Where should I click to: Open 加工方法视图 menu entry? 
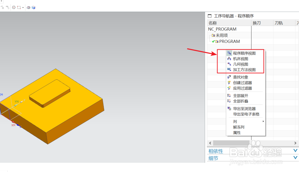[244, 70]
